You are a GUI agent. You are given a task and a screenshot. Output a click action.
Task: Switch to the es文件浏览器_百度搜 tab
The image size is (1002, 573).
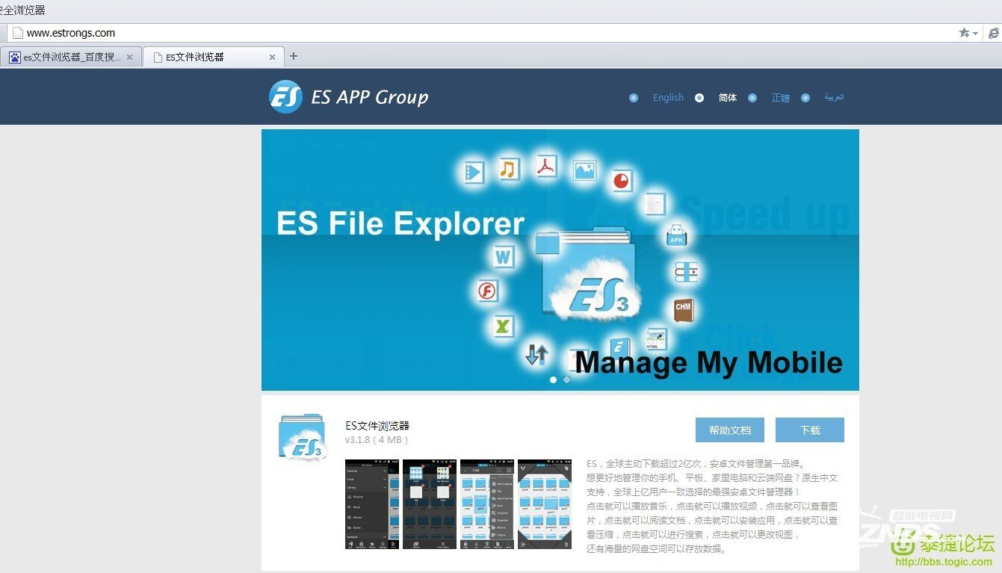[71, 57]
